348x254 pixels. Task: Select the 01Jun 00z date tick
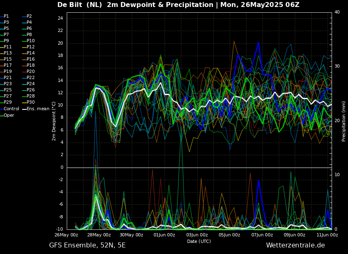click(x=164, y=235)
